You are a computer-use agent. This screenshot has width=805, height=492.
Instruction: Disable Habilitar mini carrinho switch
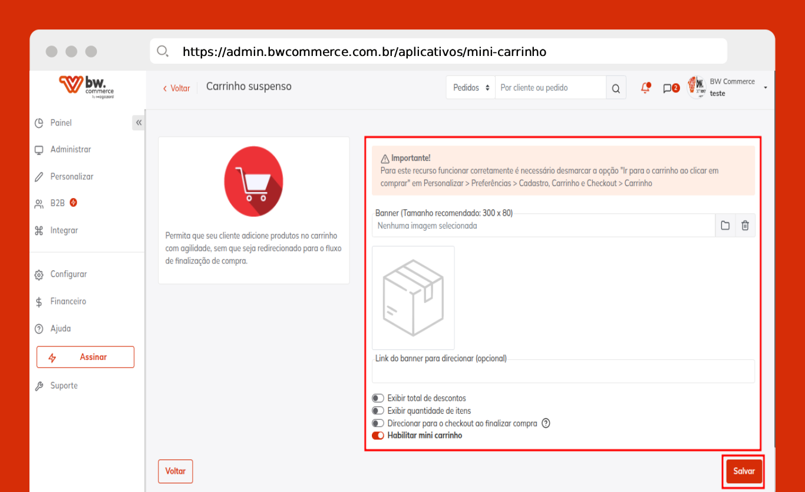click(378, 435)
